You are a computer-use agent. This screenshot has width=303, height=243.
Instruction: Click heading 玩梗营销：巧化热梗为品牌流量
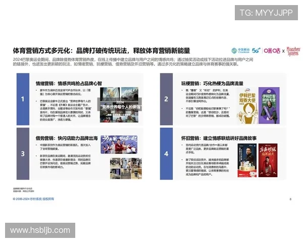[212, 84]
